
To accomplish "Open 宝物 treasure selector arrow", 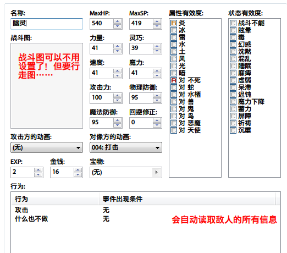I will [156, 172].
